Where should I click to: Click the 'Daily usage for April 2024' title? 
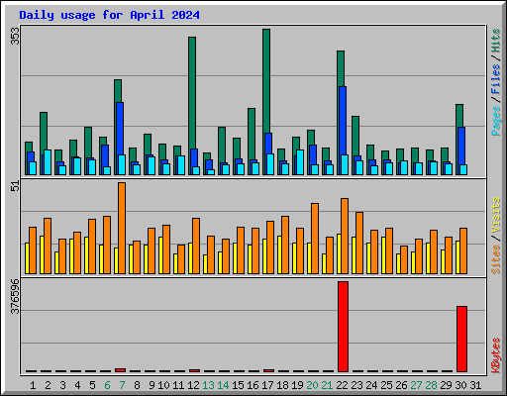point(109,15)
